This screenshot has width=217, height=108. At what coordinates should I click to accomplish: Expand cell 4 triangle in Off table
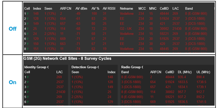(28, 29)
